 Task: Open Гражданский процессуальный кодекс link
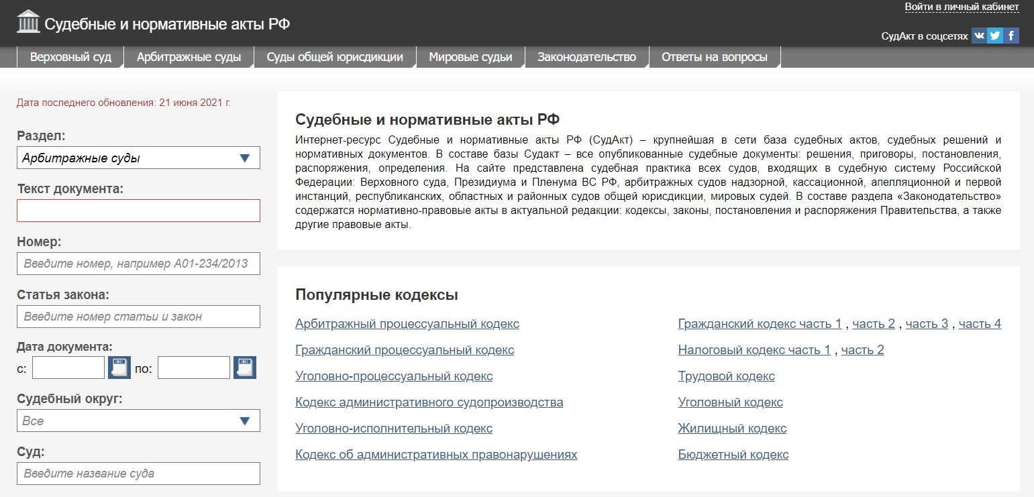click(405, 350)
